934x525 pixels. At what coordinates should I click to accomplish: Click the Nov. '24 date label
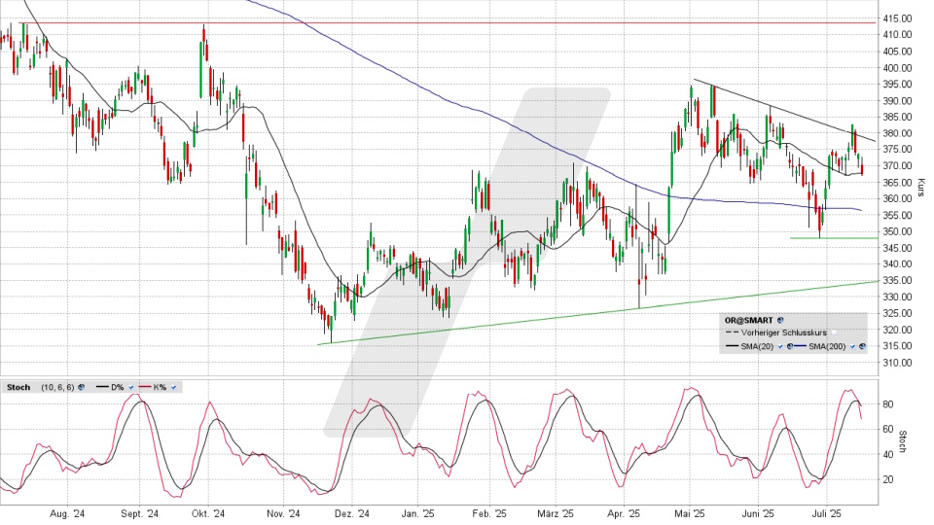(283, 513)
